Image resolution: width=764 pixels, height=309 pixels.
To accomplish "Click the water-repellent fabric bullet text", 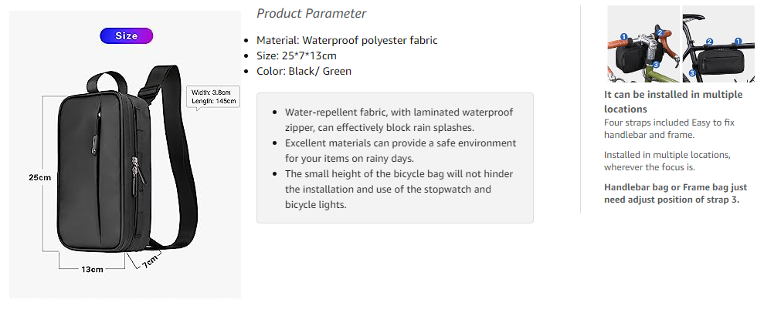I will 399,120.
